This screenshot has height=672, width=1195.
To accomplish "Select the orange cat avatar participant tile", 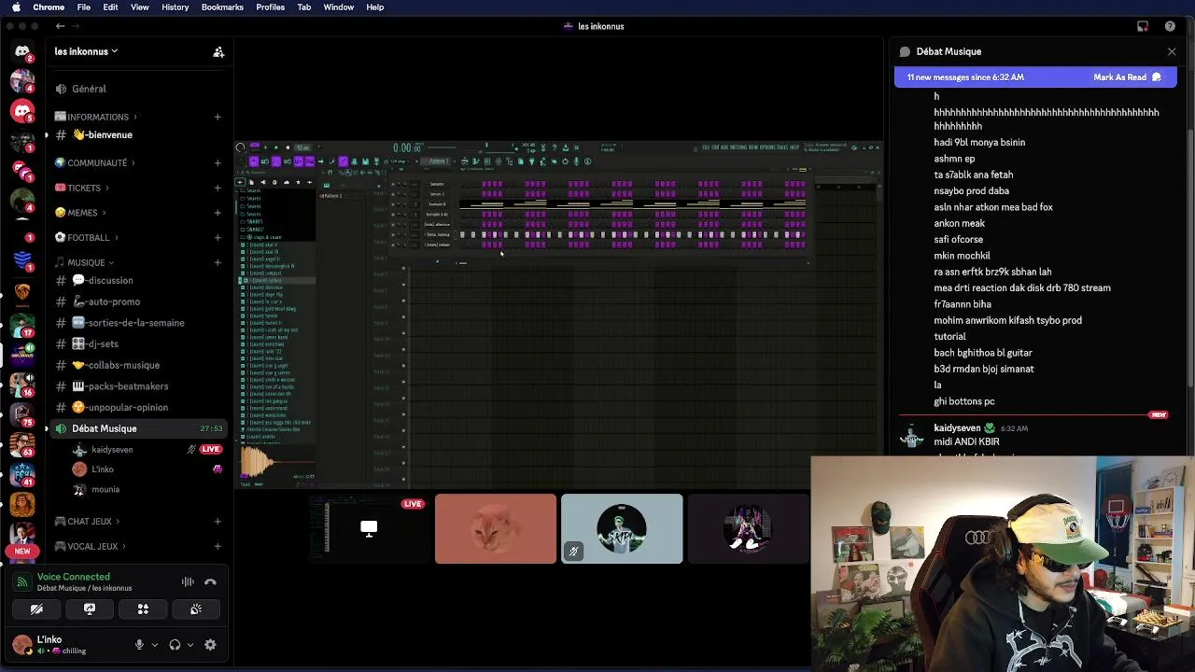I will coord(495,528).
